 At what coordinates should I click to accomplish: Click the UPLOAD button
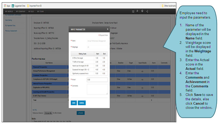[81, 113]
